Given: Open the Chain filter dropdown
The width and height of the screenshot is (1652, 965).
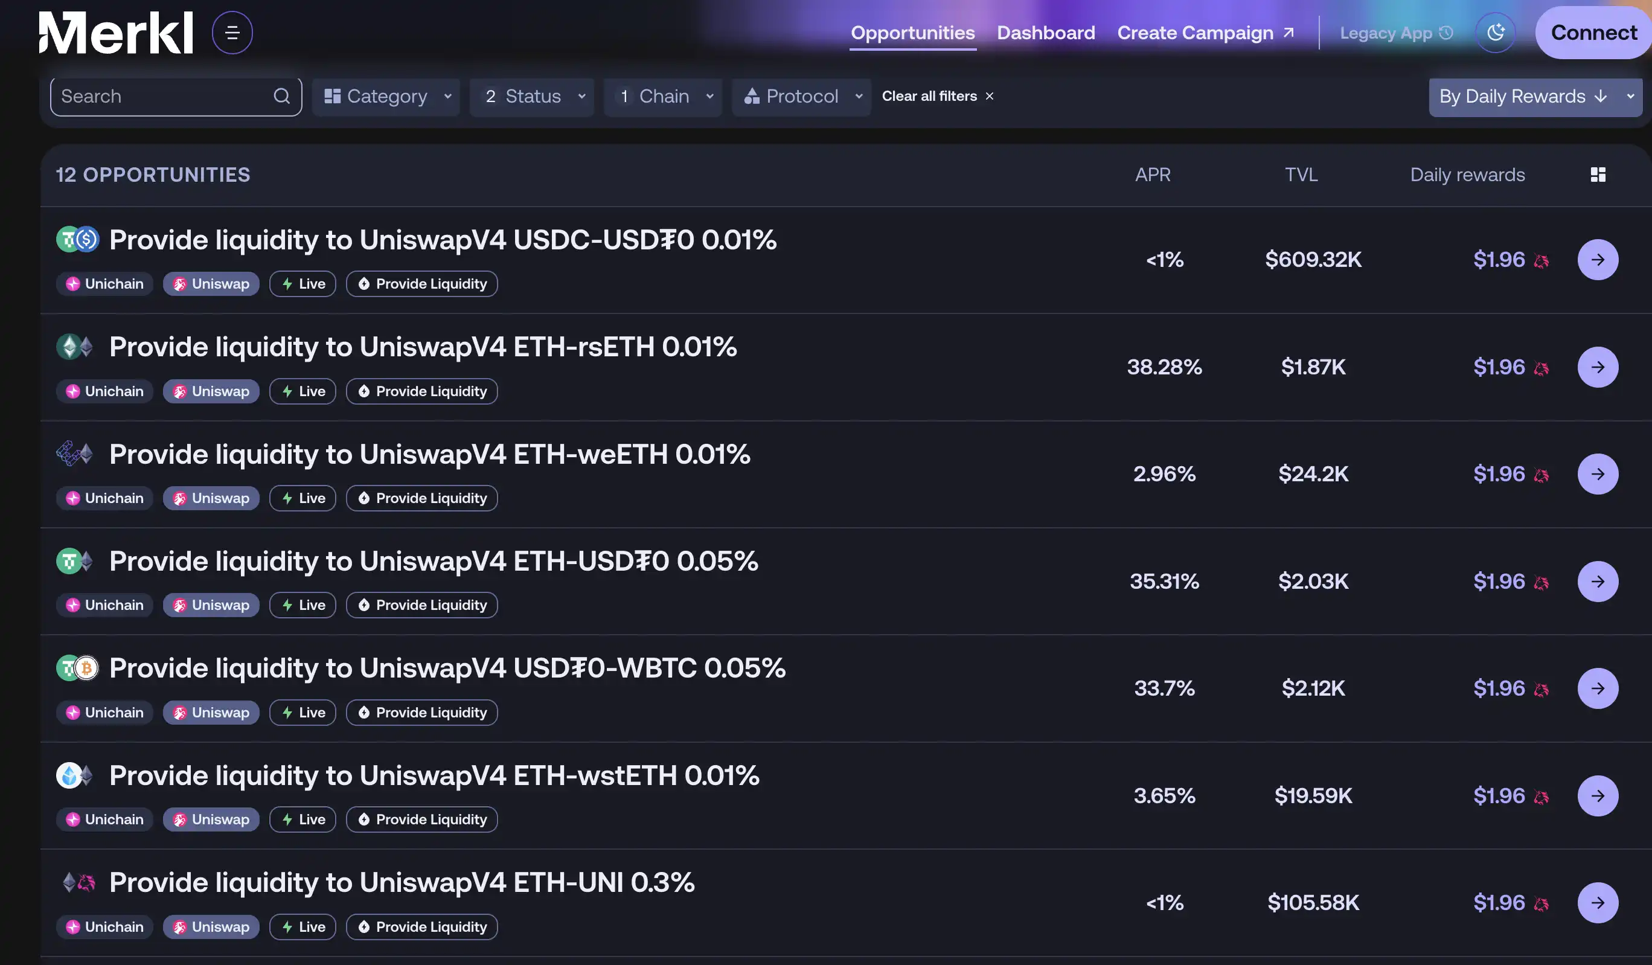Looking at the screenshot, I should pyautogui.click(x=664, y=97).
